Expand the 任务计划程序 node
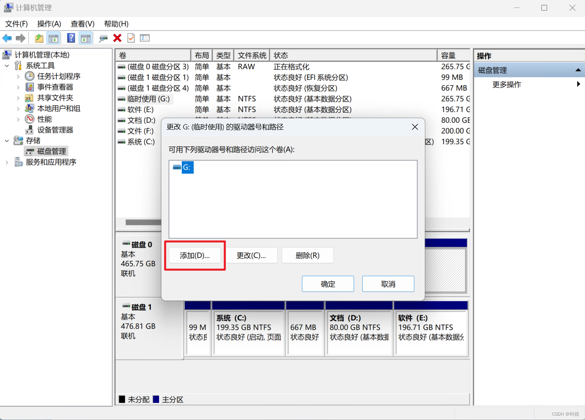This screenshot has width=585, height=420. coord(18,76)
